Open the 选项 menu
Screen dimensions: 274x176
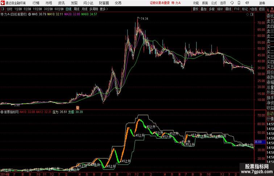pyautogui.click(x=223, y=3)
